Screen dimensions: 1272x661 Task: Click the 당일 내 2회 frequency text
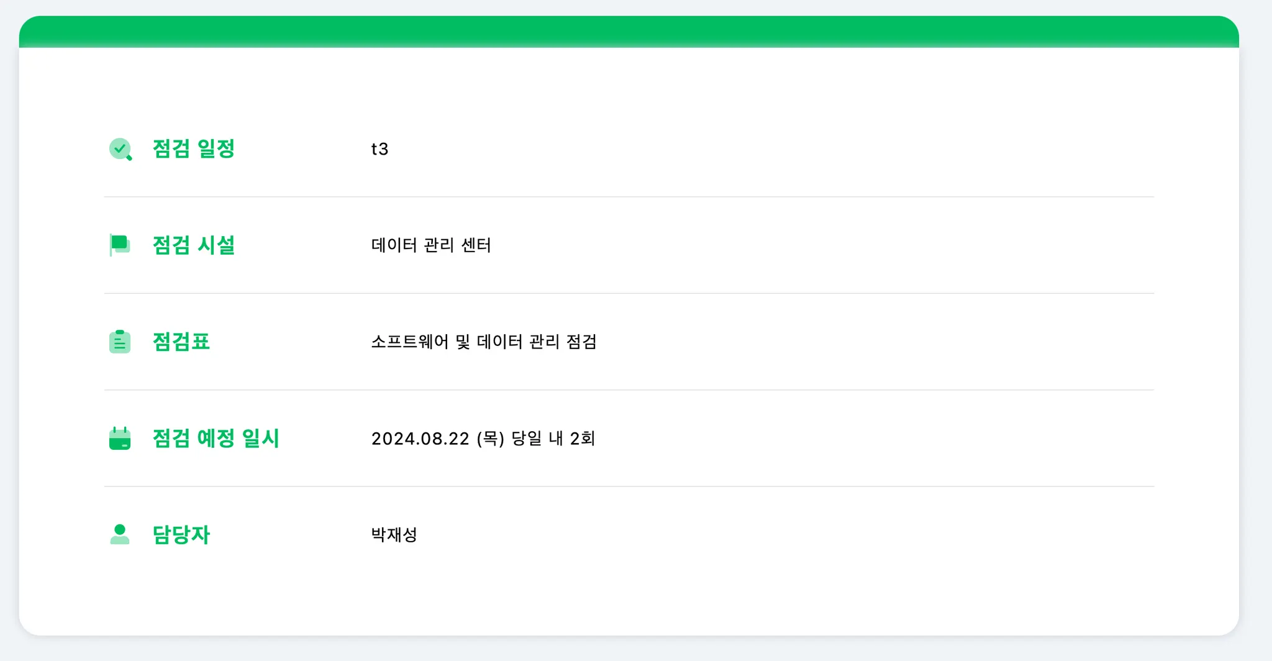[x=553, y=439]
